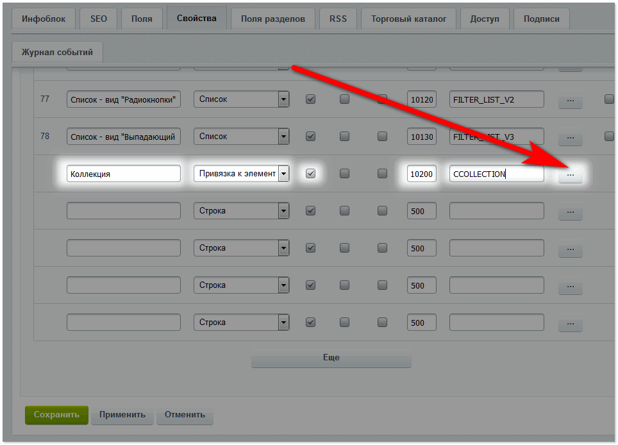This screenshot has width=618, height=445.
Task: Select the Подписи tab
Action: point(542,19)
